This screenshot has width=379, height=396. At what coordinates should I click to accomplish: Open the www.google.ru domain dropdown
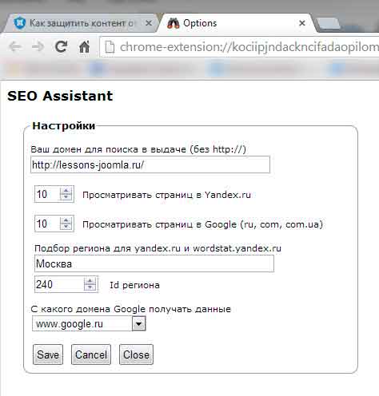(89, 324)
